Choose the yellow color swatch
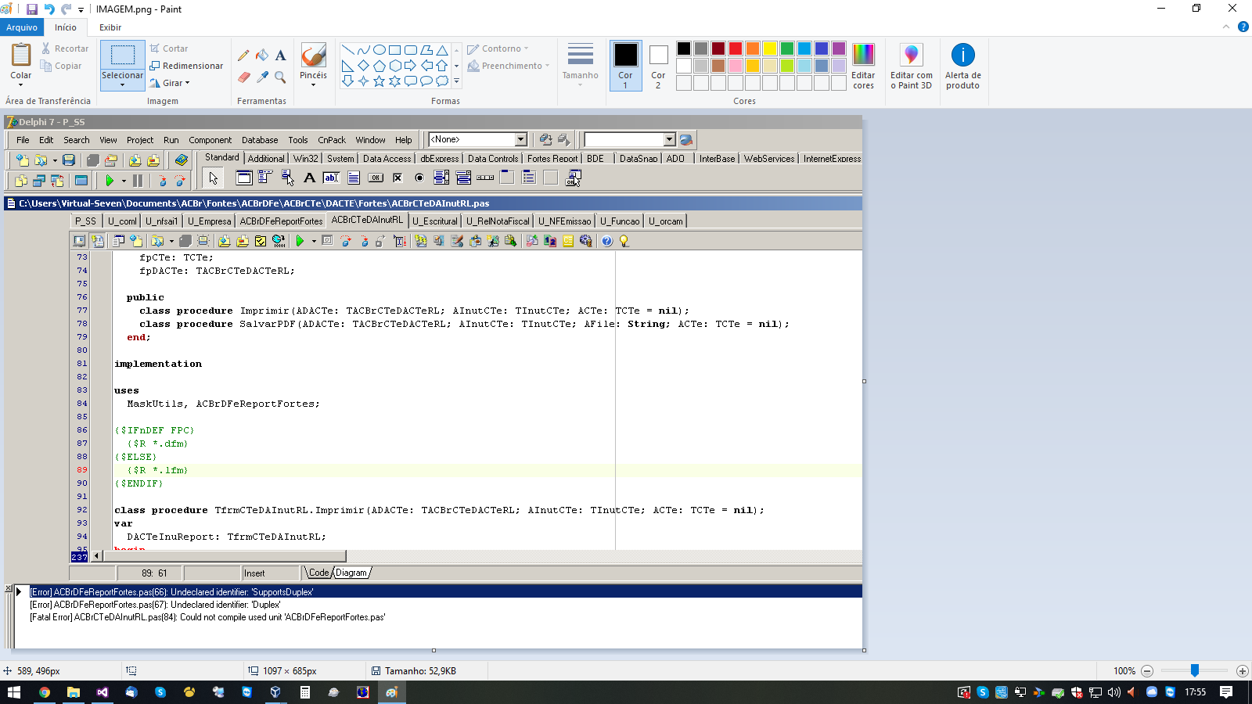 (x=770, y=48)
